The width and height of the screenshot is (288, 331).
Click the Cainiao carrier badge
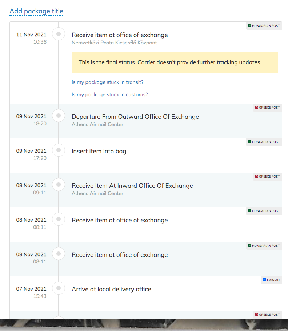coord(271,280)
